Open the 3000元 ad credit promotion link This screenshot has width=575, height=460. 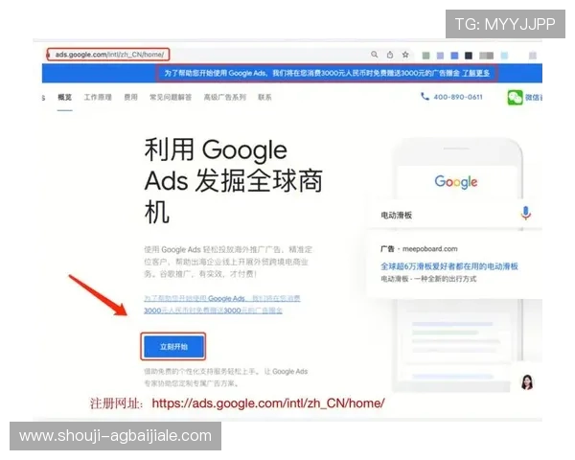click(x=222, y=305)
